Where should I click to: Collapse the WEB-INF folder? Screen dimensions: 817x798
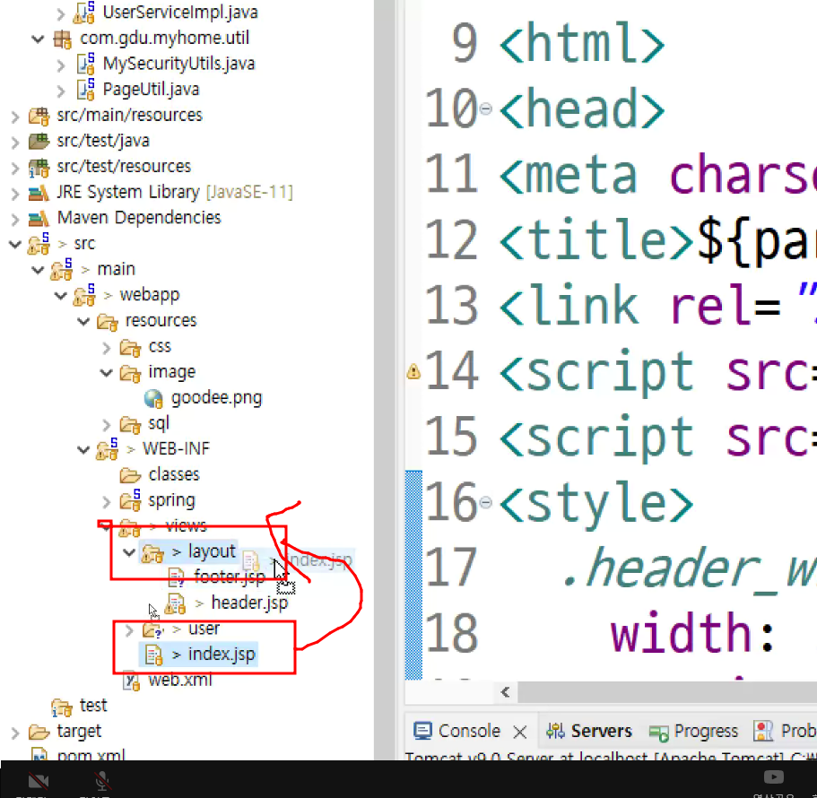[83, 449]
